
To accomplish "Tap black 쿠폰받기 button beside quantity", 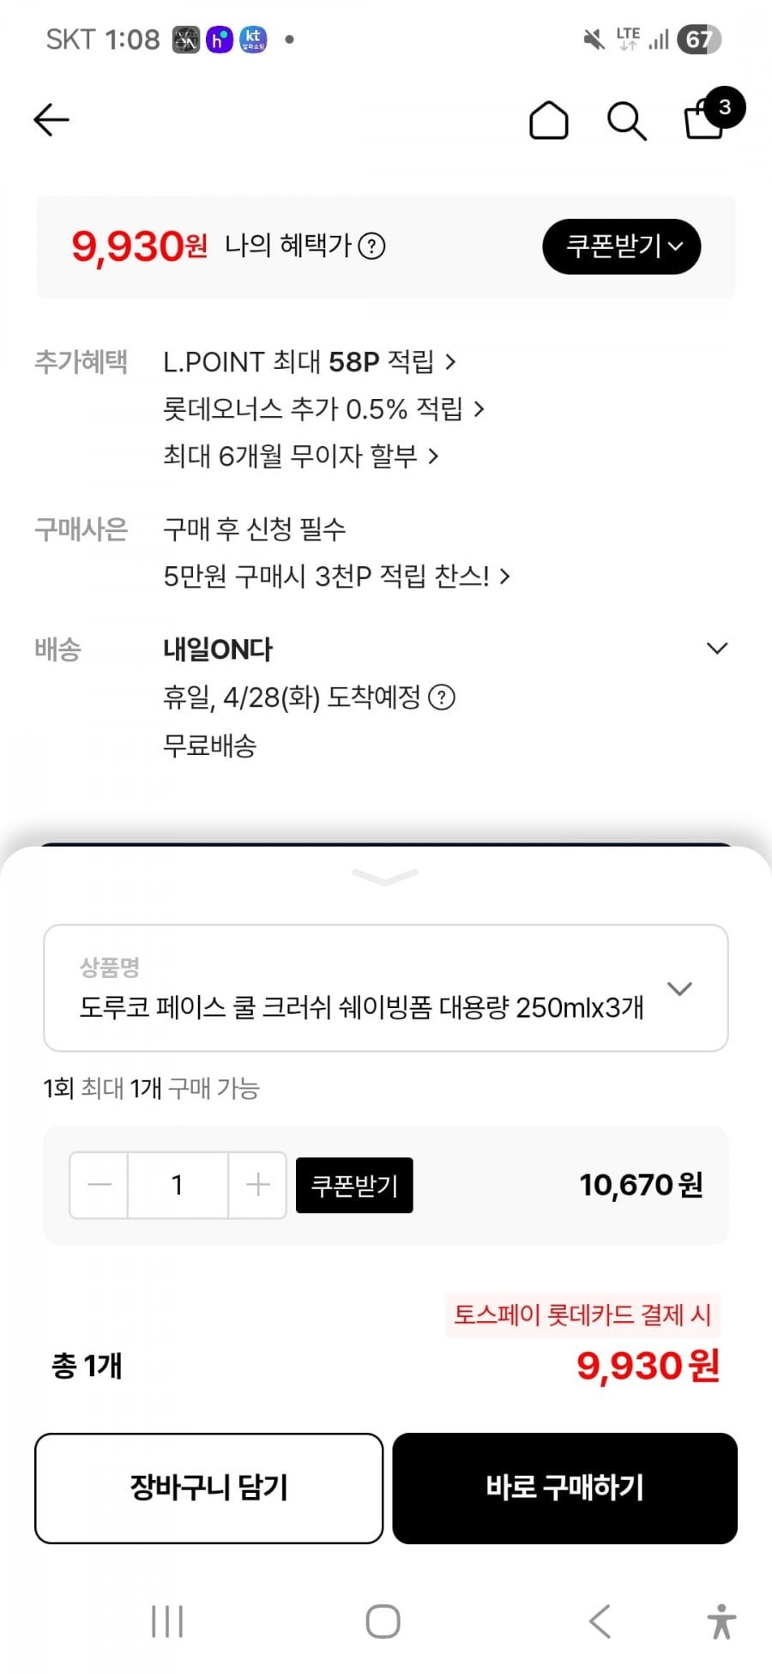I will (x=354, y=1185).
